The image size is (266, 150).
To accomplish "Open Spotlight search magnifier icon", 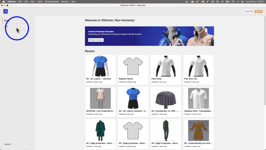I will (x=238, y=2).
